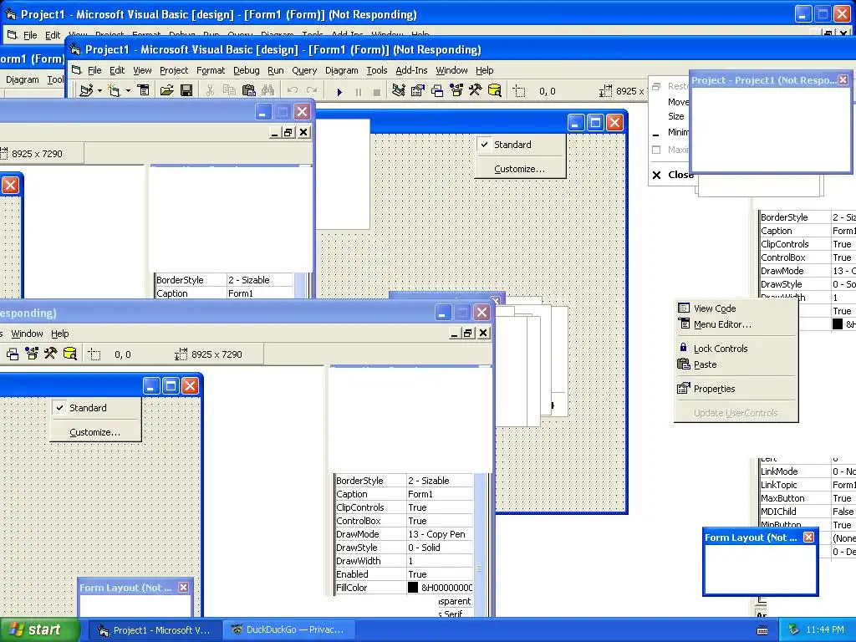Choose Size in the system menu
The height and width of the screenshot is (642, 856).
(670, 116)
